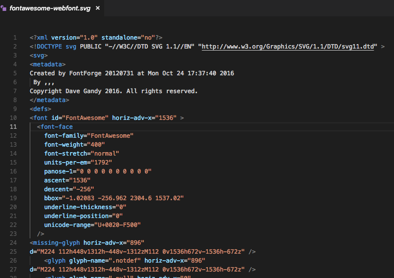Click line number 1 in the gutter
This screenshot has width=394, height=278.
[15, 38]
